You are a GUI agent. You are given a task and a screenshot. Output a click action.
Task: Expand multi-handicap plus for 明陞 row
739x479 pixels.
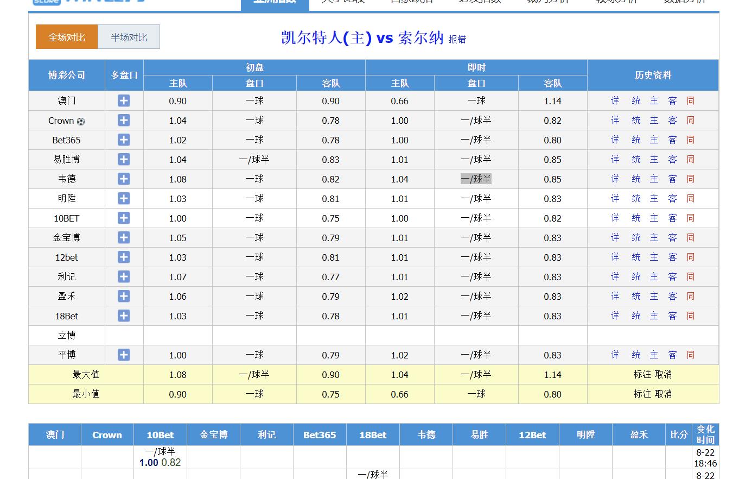pyautogui.click(x=124, y=198)
